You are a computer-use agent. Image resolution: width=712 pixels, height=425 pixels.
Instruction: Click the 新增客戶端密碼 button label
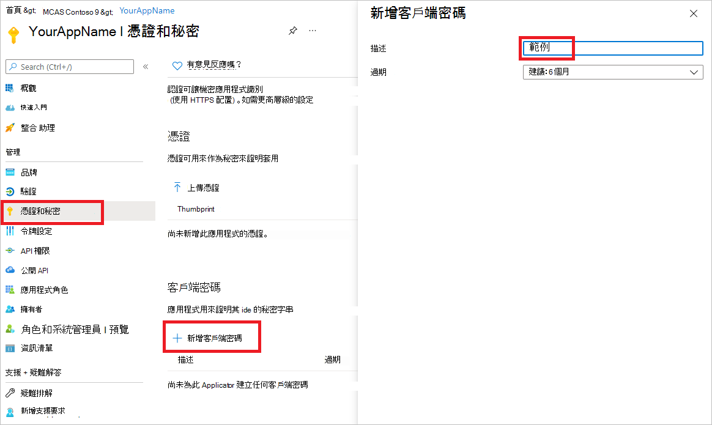pyautogui.click(x=214, y=338)
